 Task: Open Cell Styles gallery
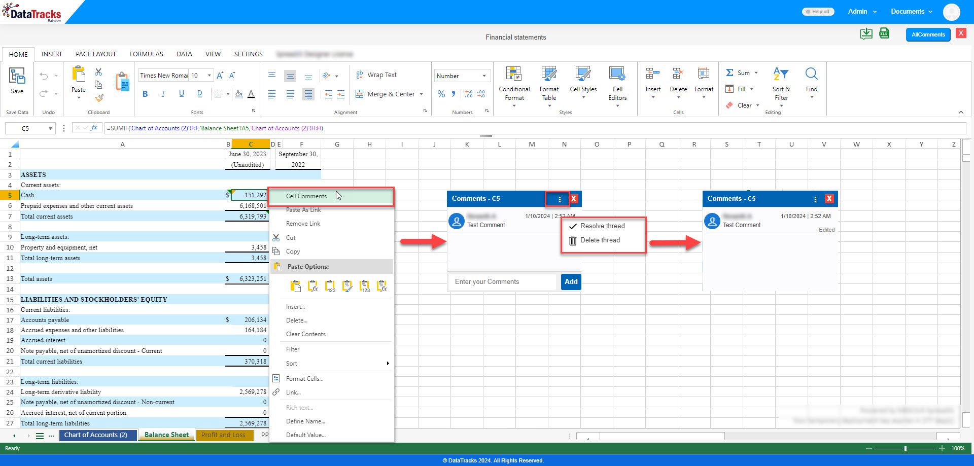[583, 82]
